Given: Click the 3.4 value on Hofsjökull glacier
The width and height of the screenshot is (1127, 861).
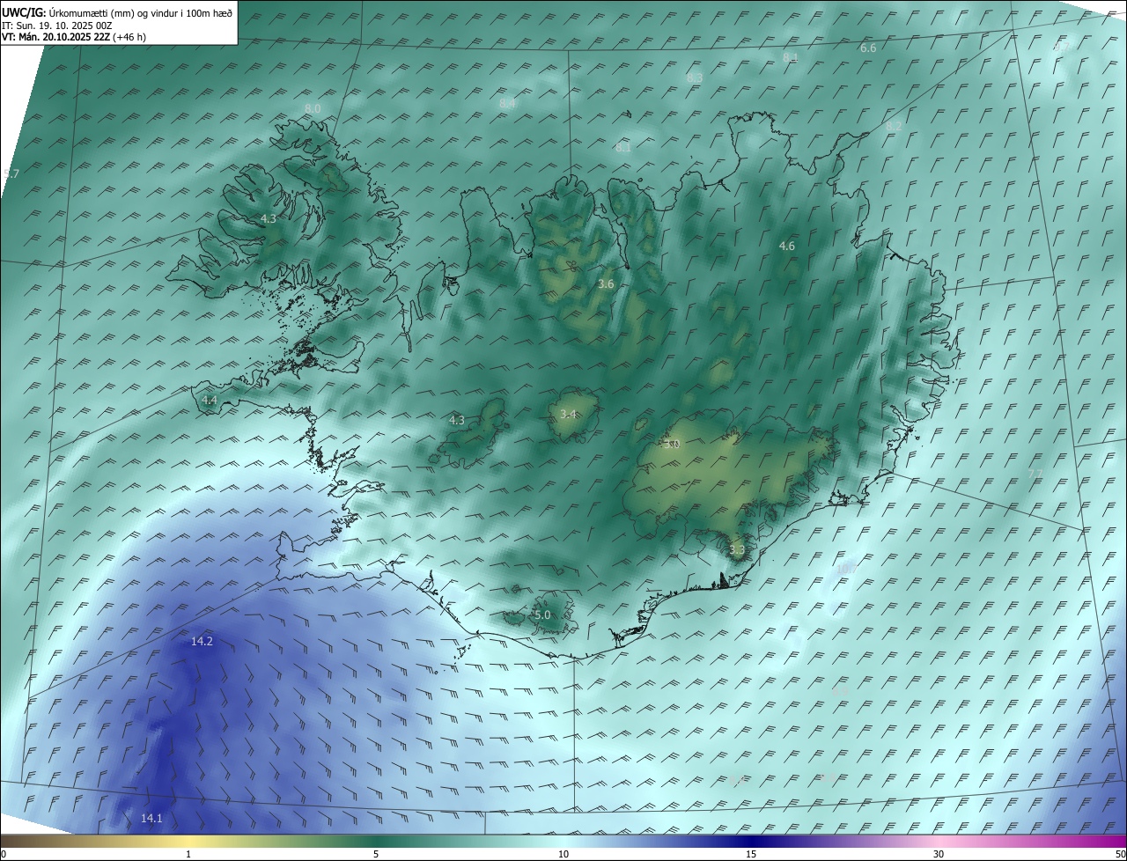Looking at the screenshot, I should pos(568,414).
